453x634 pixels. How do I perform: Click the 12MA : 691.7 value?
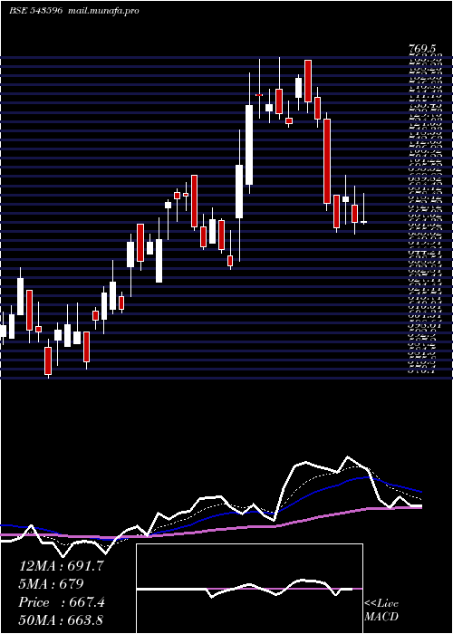tap(61, 566)
